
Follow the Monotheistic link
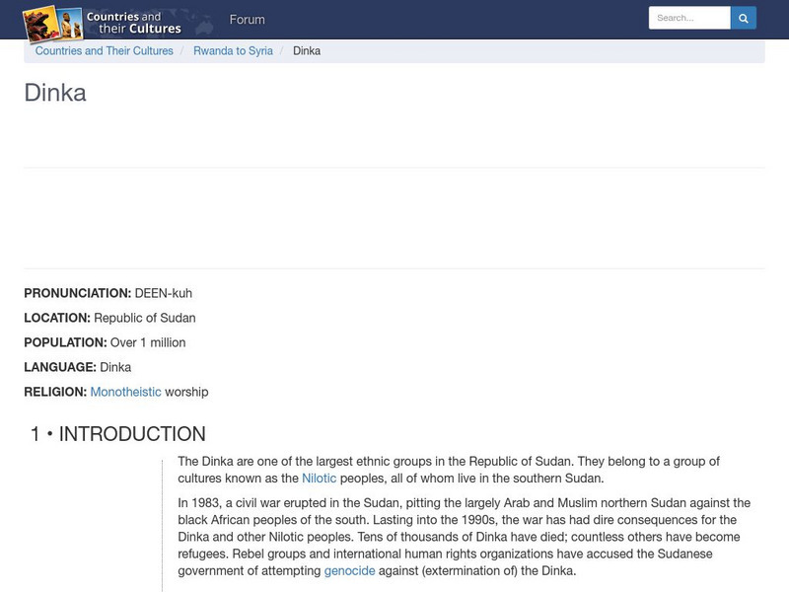tap(126, 392)
